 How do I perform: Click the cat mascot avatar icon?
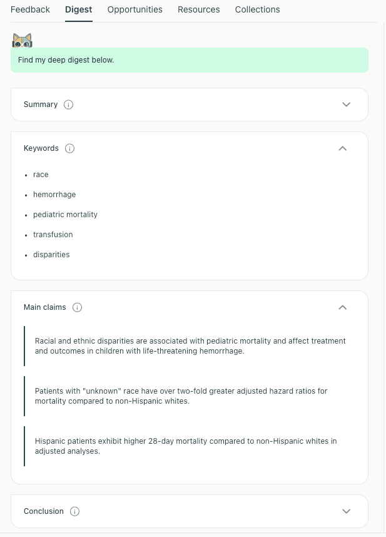[x=22, y=41]
